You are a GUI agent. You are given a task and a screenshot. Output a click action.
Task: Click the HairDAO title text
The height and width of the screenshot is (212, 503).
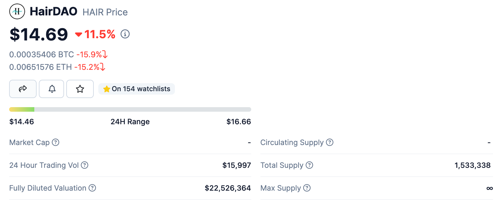point(53,12)
